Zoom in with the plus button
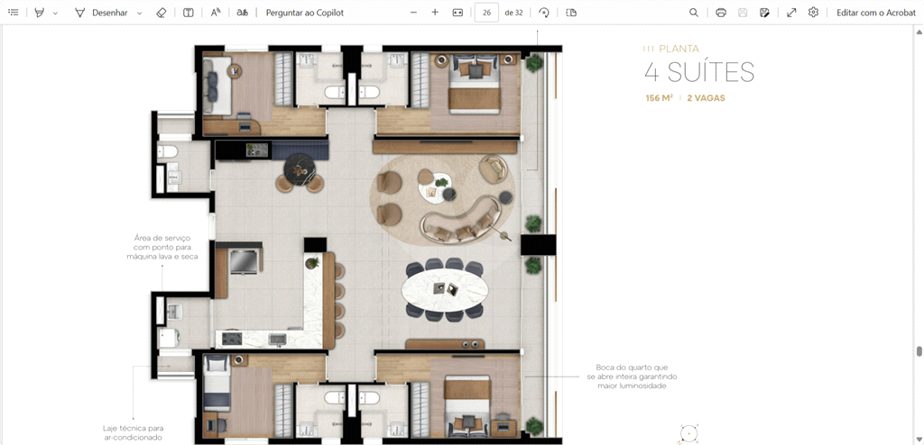 (x=435, y=13)
